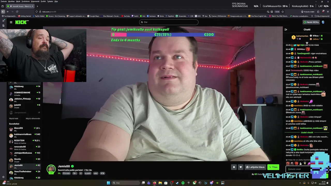Open OGMIKEDIMANE followed channel
Viewport: 331px width, 186px height.
(x=25, y=94)
